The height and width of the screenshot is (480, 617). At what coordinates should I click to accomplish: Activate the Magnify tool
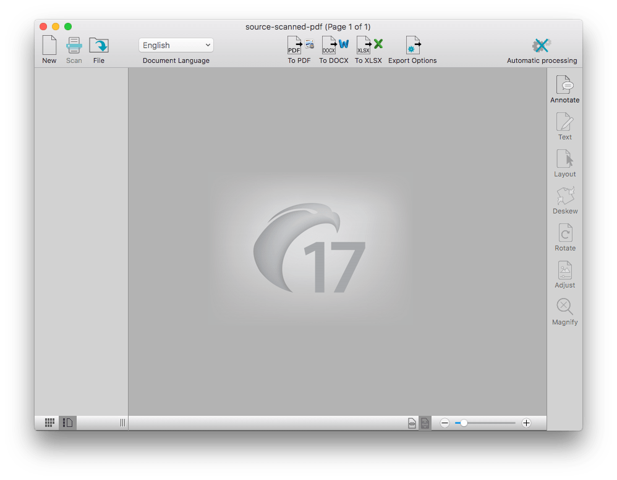click(564, 308)
